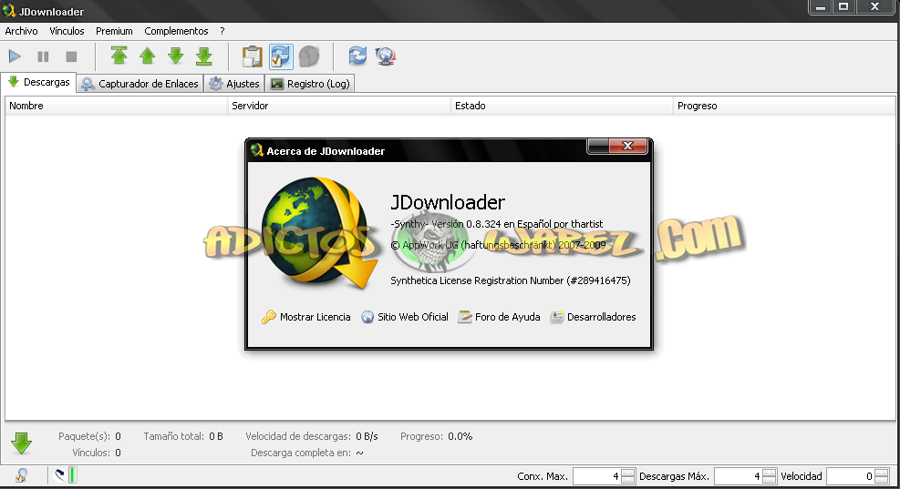The image size is (900, 489).
Task: Sort by the Servidor column header
Action: 339,106
